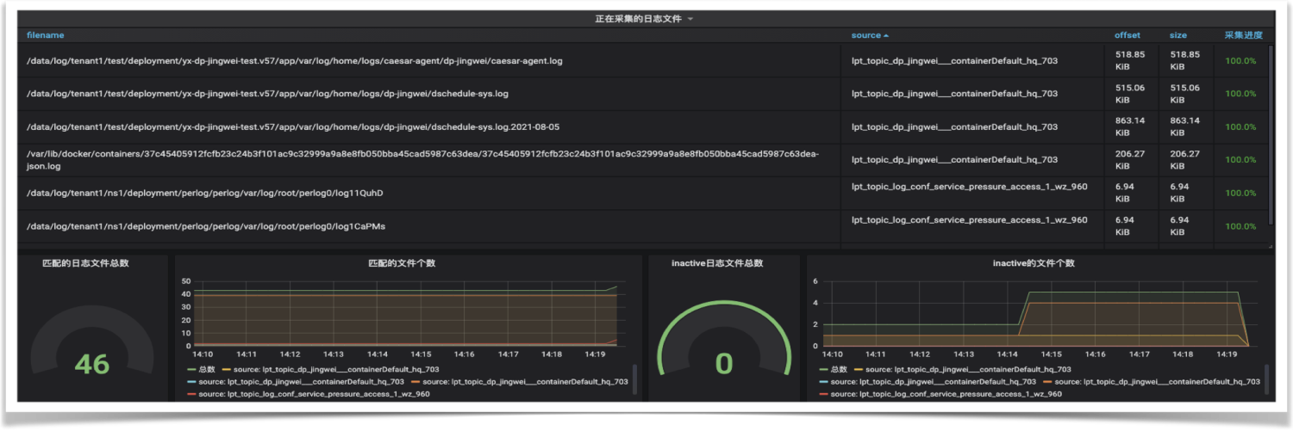Toggle green 总数 legend in inactive的文件个数 chart
Viewport: 1293px width, 431px height.
832,369
